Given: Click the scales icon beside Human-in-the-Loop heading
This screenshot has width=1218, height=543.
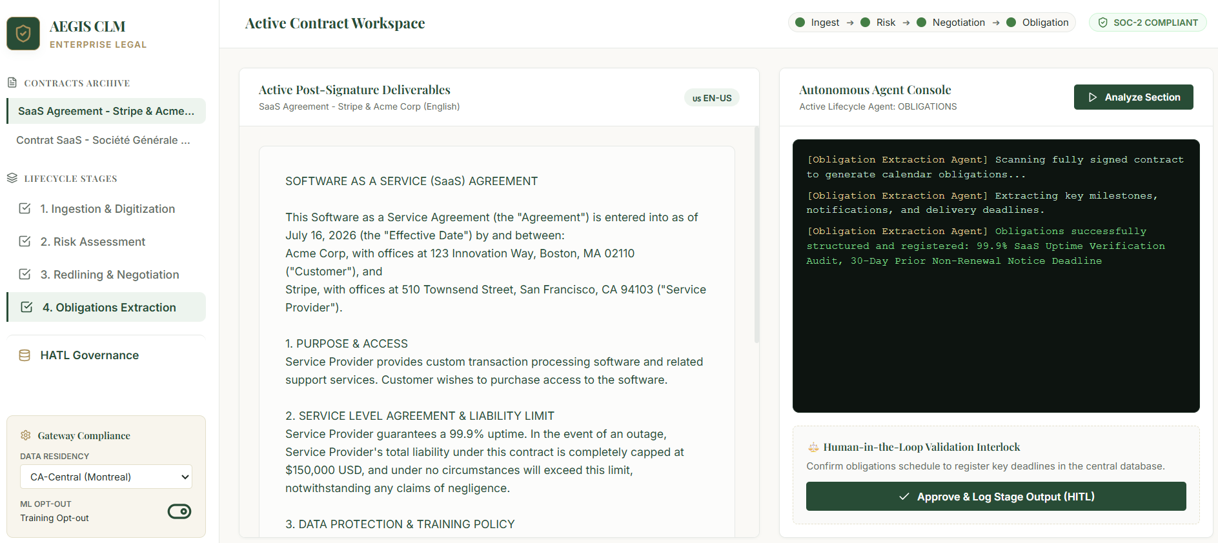Looking at the screenshot, I should coord(813,447).
